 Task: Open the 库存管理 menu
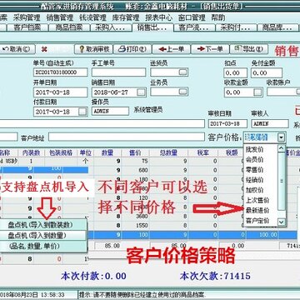[x=126, y=17]
